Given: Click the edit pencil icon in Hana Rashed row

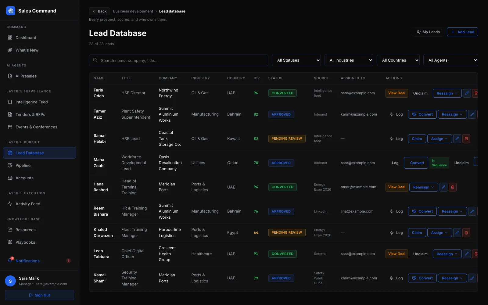Looking at the screenshot, I should coord(443,187).
